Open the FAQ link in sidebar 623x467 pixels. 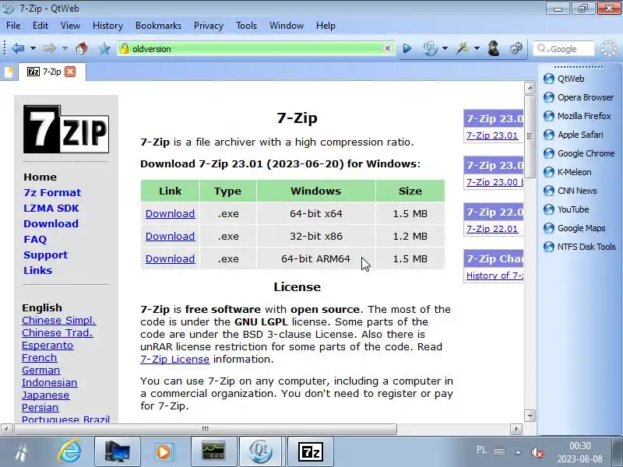(x=35, y=240)
